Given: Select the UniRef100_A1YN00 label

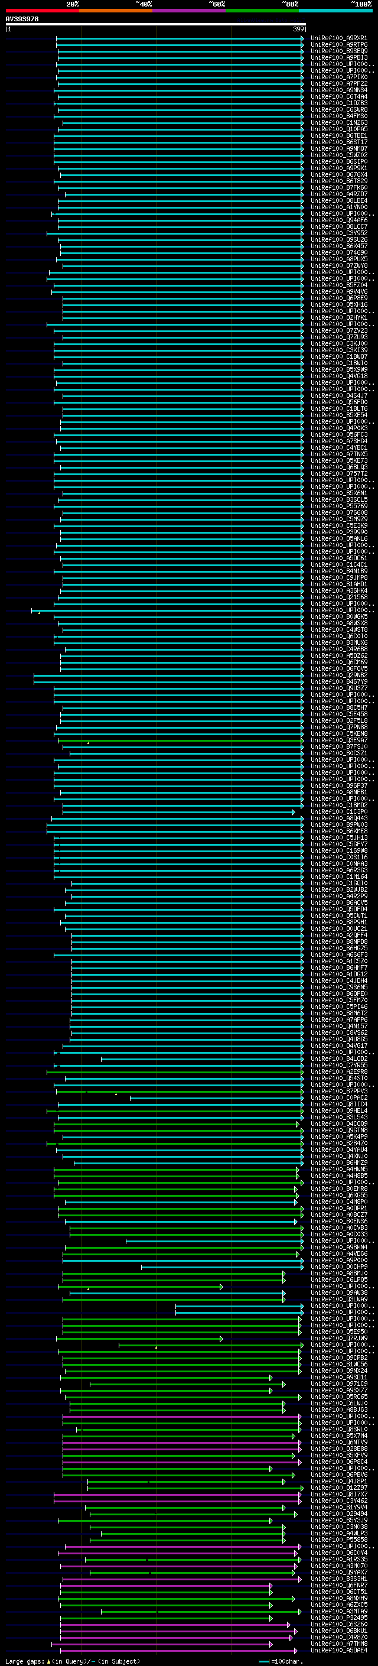Looking at the screenshot, I should (338, 207).
